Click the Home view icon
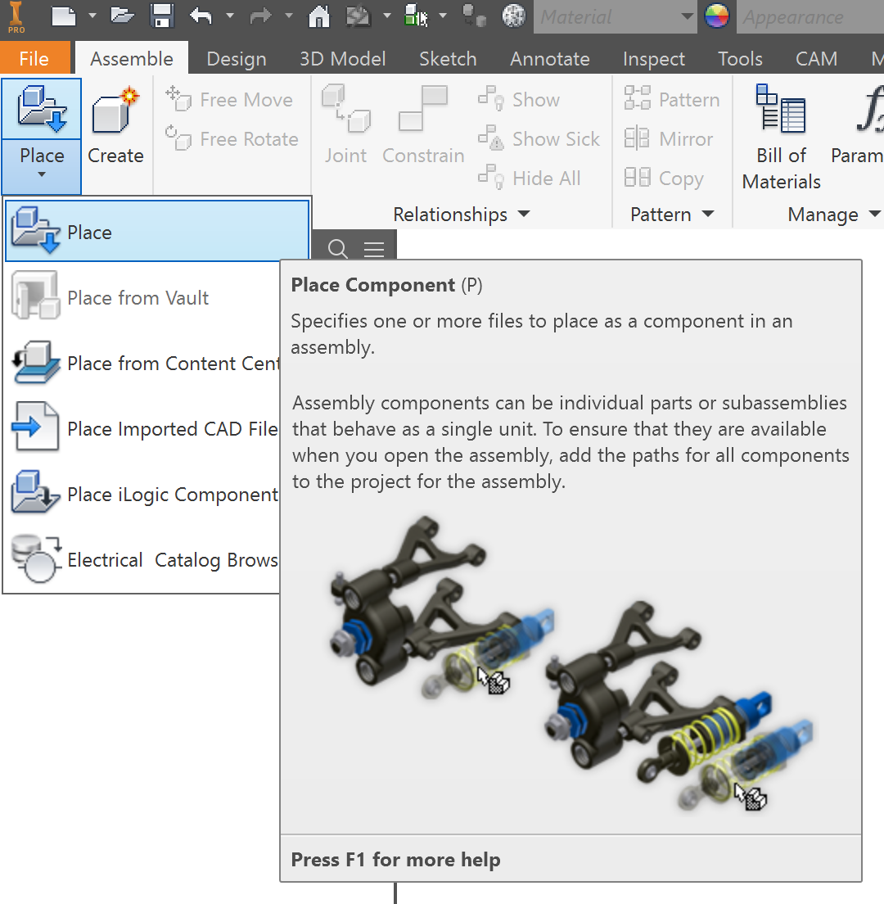The width and height of the screenshot is (884, 904). coord(318,16)
